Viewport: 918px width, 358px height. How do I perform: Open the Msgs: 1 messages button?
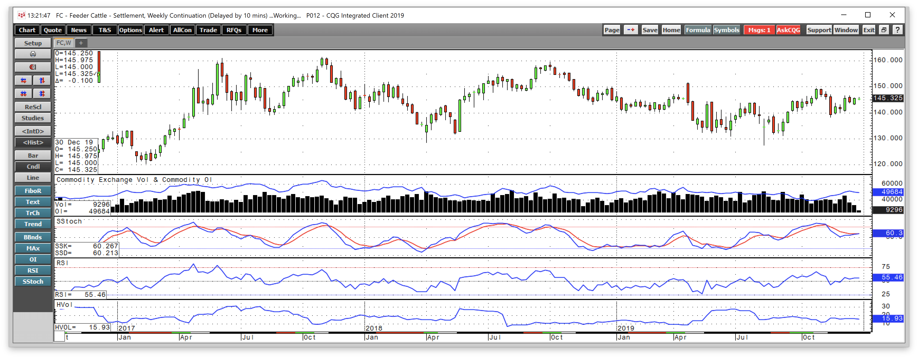point(759,30)
